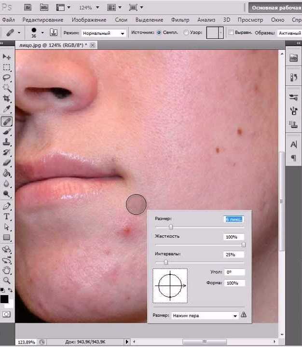Open the History panel icon
302x347 pixels.
coord(293,77)
